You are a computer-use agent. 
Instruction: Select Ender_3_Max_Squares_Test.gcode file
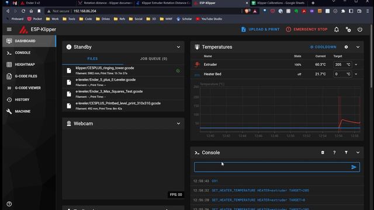(123, 94)
